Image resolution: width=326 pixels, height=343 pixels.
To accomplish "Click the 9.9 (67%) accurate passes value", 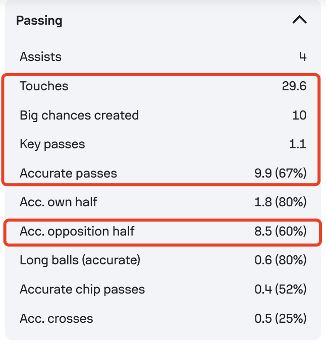I will [281, 174].
